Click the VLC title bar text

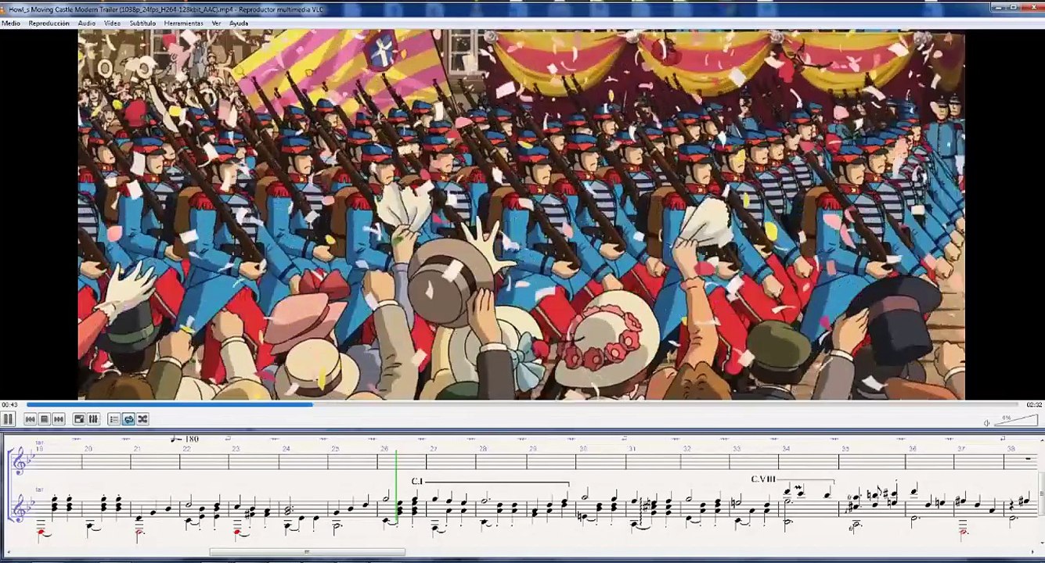point(166,9)
